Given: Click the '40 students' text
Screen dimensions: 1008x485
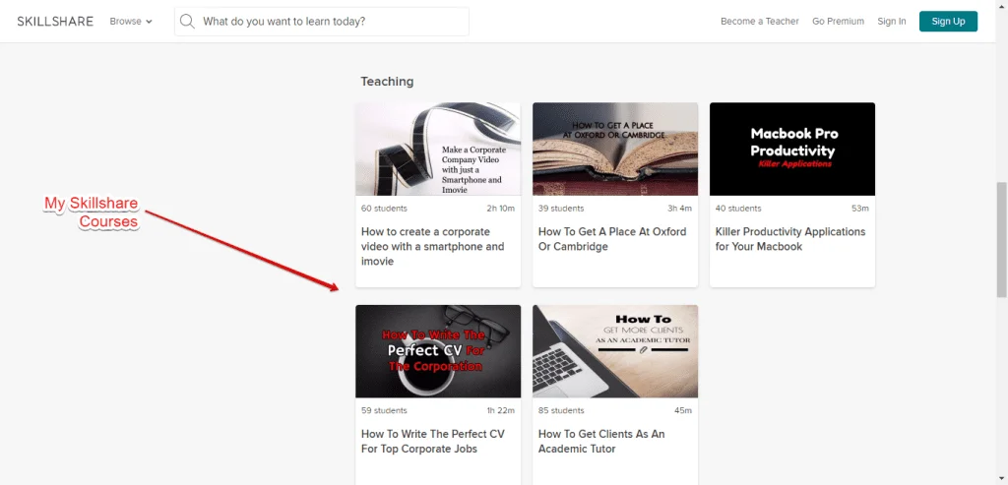Looking at the screenshot, I should 738,209.
